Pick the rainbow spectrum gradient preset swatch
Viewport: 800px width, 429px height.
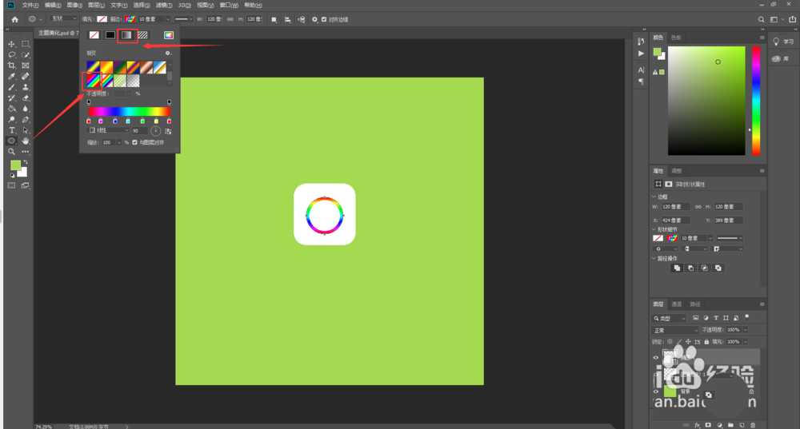coord(94,80)
